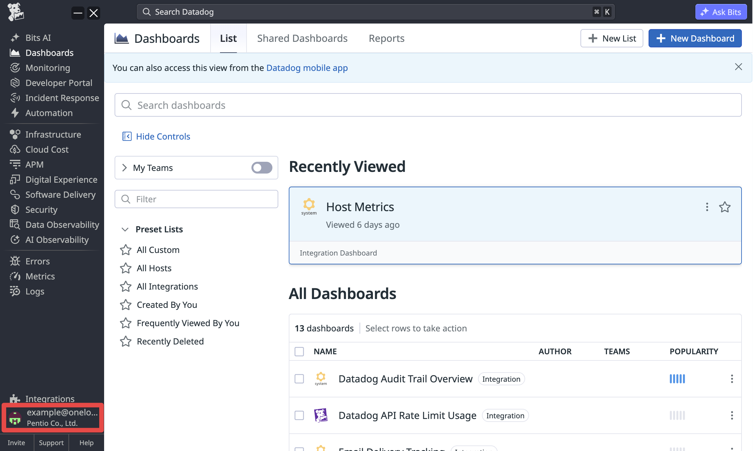Open Digital Experience in sidebar
This screenshot has width=753, height=451.
click(53, 179)
